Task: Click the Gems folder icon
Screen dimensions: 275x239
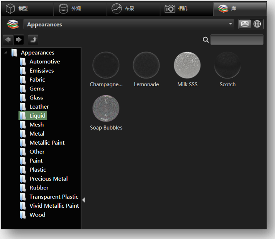Action: tap(23, 89)
